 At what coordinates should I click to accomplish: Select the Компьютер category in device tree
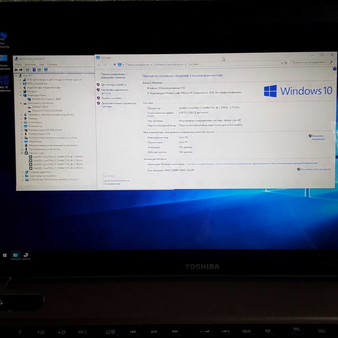35,126
